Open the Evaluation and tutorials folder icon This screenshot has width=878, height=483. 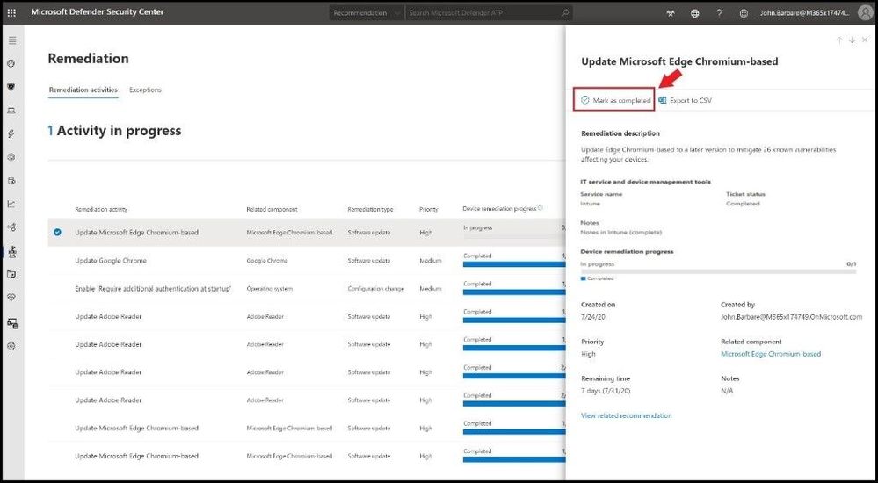[x=11, y=275]
